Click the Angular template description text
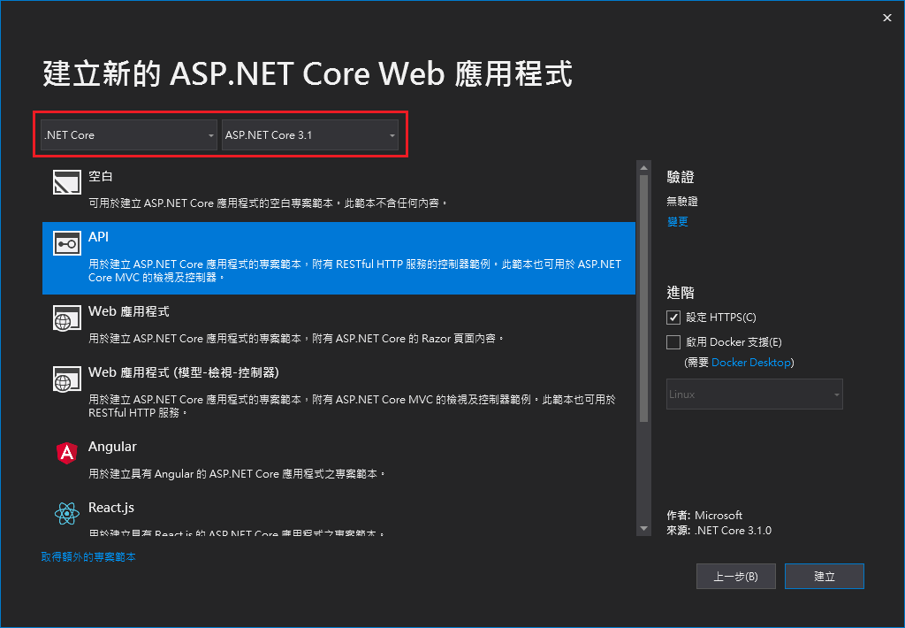 click(237, 474)
